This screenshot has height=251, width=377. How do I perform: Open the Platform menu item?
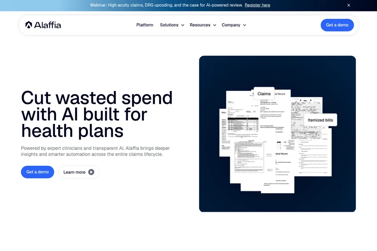[145, 25]
